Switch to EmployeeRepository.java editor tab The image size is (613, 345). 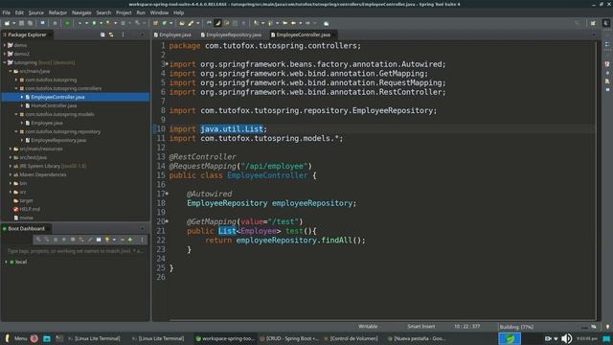[231, 34]
